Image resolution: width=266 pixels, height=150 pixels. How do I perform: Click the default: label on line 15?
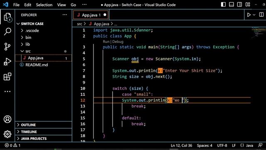[131, 118]
